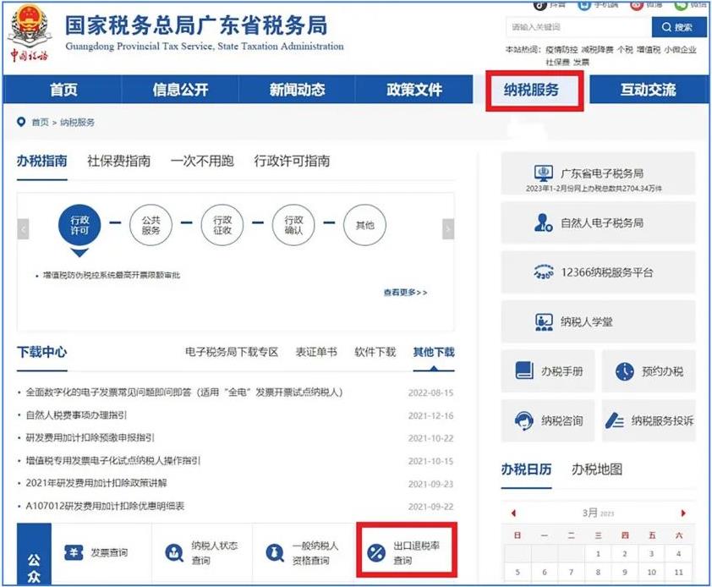Select the 其他 circle category

[364, 225]
